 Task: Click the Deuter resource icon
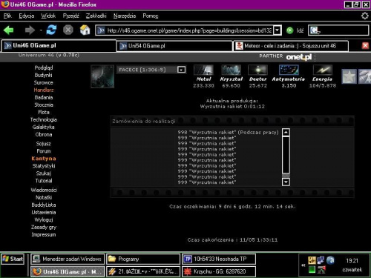click(x=257, y=70)
